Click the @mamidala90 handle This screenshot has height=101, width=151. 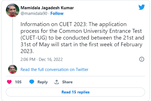pos(34,13)
